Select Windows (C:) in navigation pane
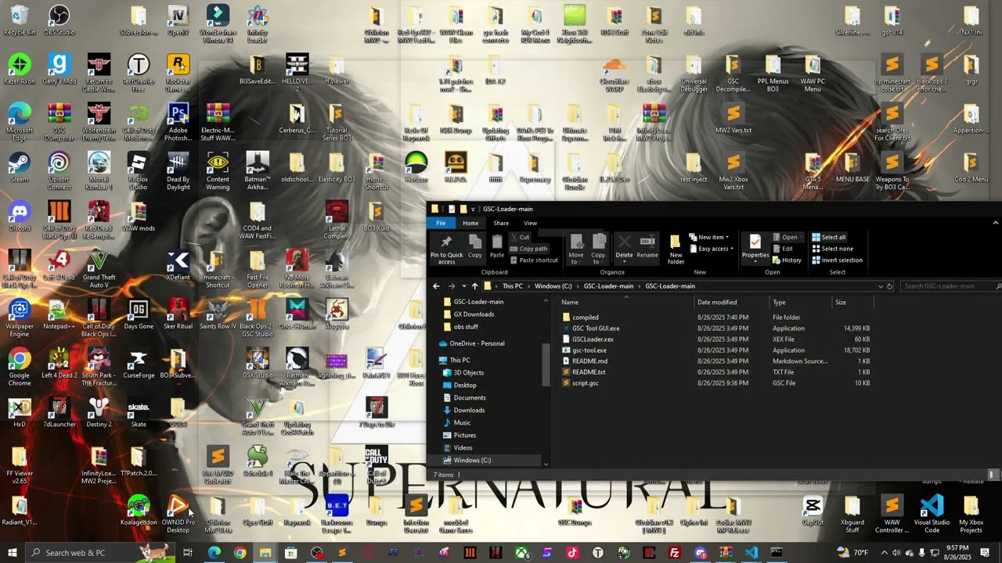 pos(472,461)
